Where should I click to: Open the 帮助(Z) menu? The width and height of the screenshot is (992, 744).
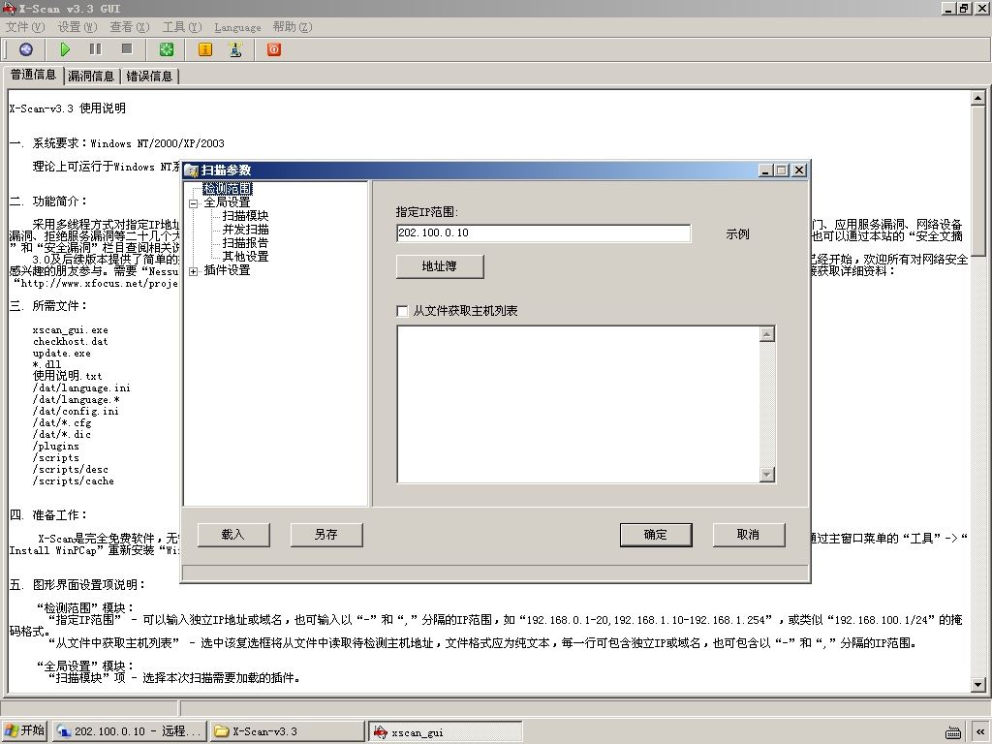[293, 26]
